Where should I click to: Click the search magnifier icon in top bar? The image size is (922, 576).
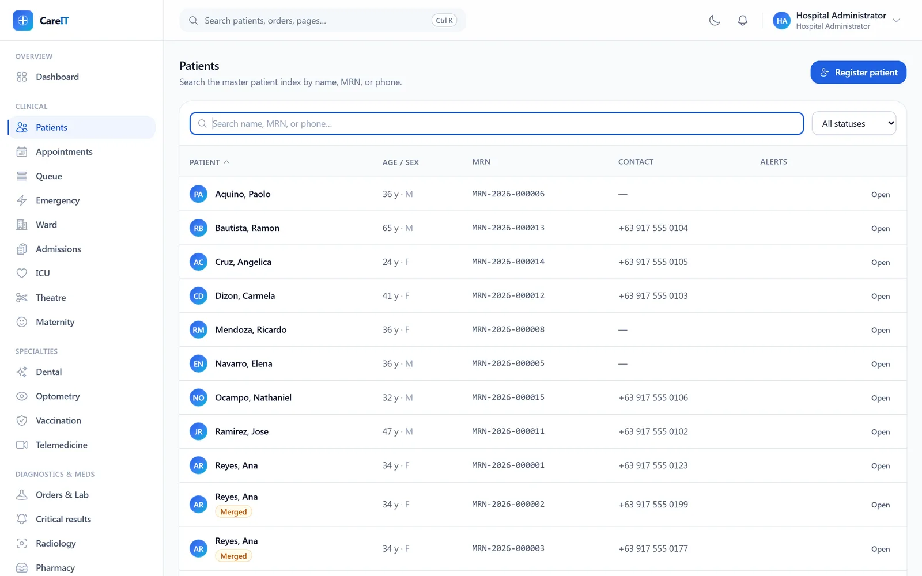[194, 21]
